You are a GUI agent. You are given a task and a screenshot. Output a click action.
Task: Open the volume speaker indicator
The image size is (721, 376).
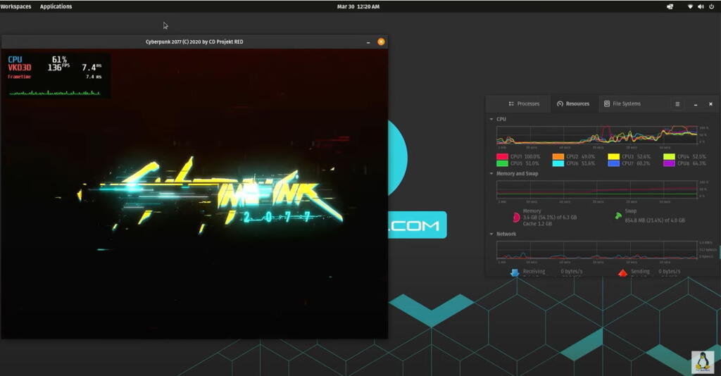701,6
